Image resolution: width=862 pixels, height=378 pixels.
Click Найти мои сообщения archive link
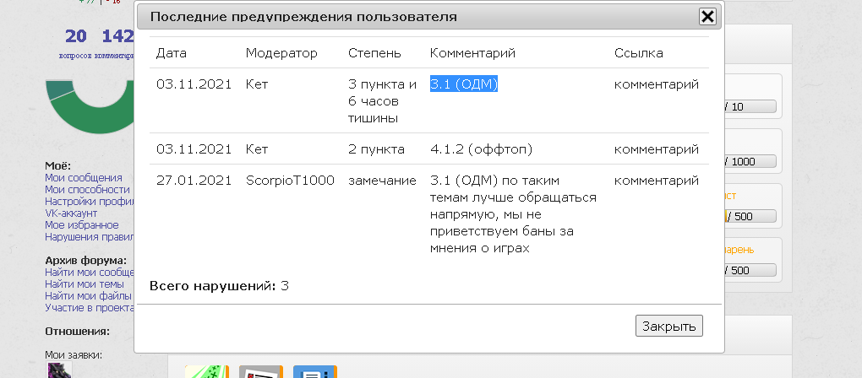(x=90, y=273)
